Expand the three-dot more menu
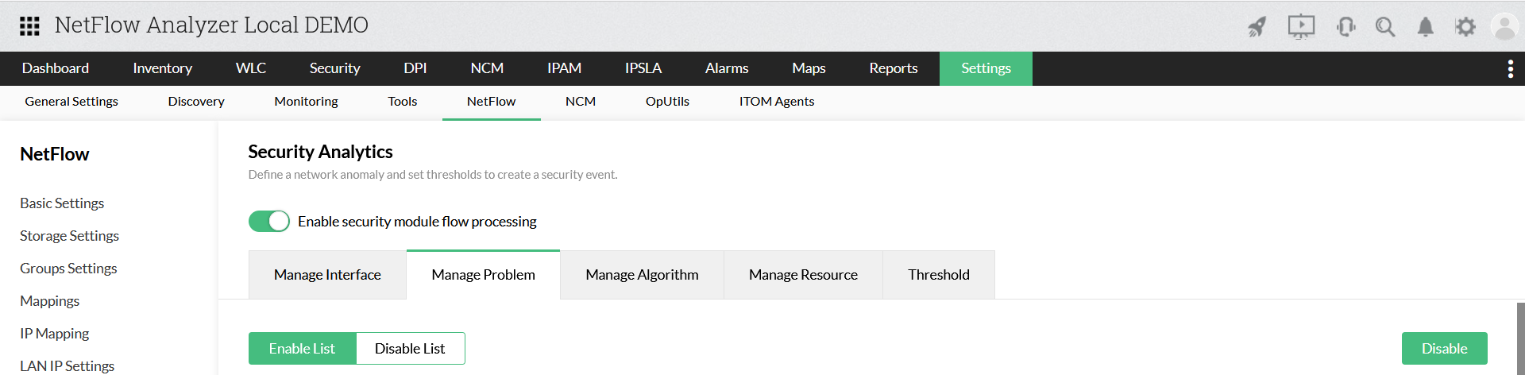Screen dimensions: 1525x375 pyautogui.click(x=1510, y=69)
